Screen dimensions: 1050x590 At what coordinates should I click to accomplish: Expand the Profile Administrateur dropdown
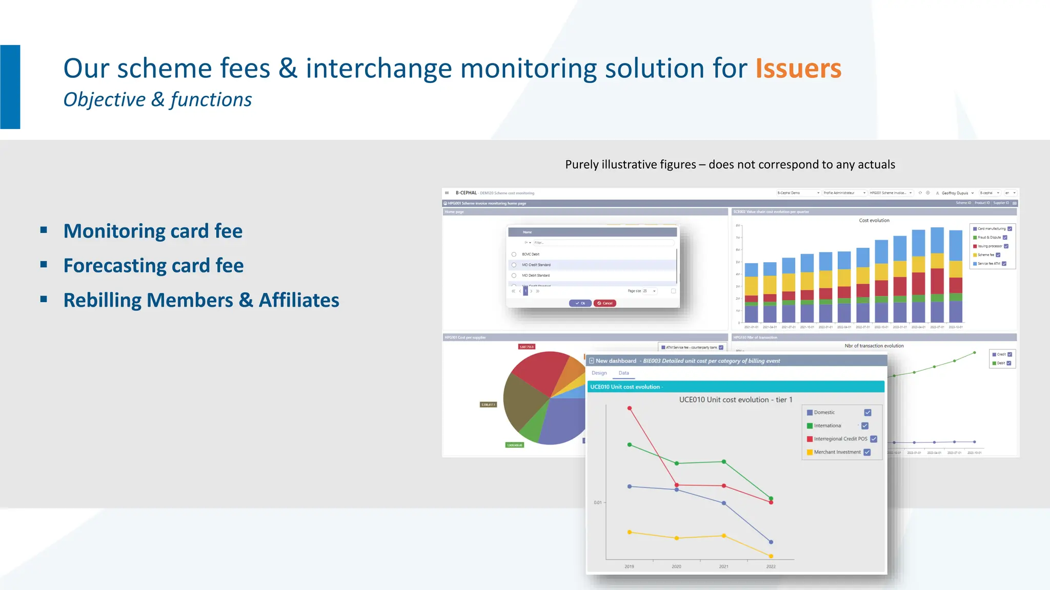(844, 193)
